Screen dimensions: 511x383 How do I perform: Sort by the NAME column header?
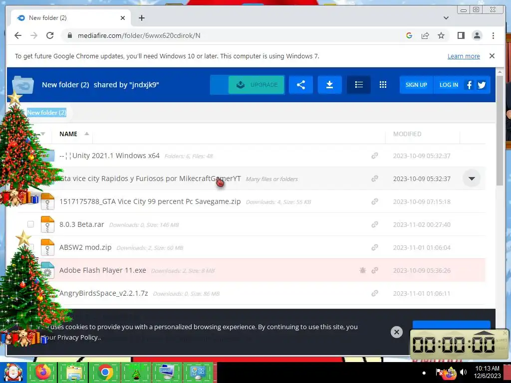68,134
